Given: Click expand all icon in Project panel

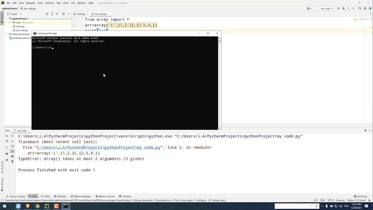Looking at the screenshot, I should tap(52, 14).
